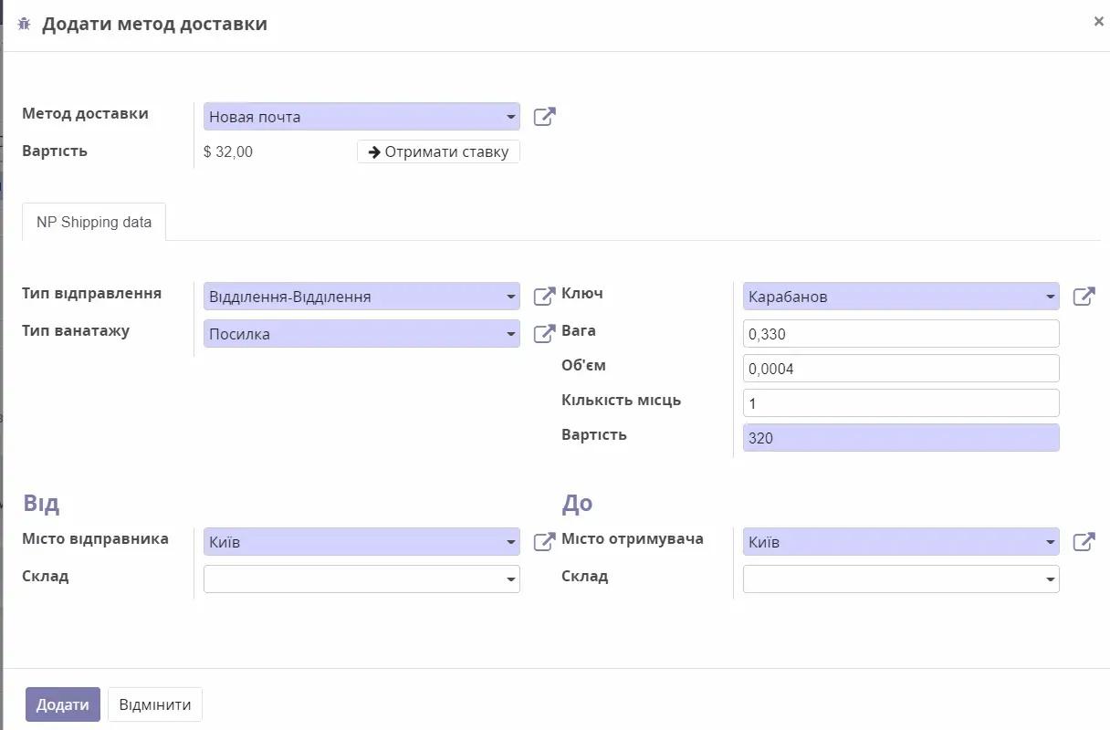Click into the Вага input field

(x=901, y=334)
